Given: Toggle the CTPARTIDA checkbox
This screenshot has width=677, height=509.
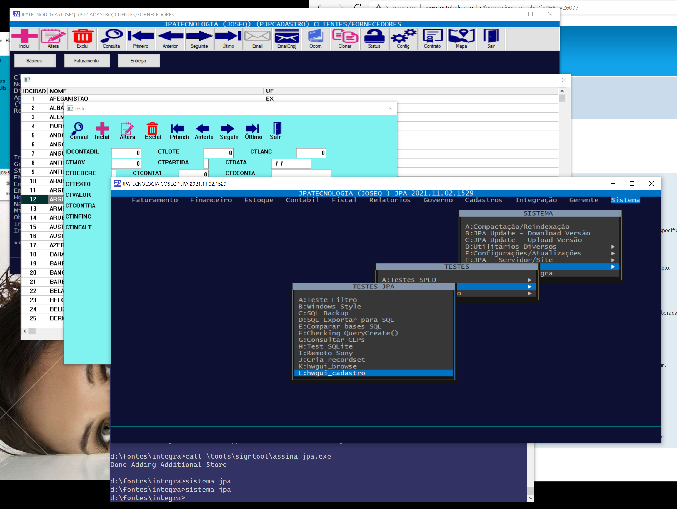Looking at the screenshot, I should tap(206, 164).
